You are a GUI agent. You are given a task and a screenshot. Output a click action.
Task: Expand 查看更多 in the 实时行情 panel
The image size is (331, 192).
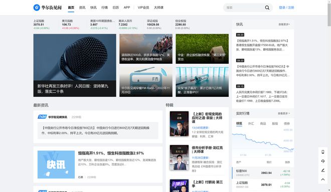(x=284, y=113)
